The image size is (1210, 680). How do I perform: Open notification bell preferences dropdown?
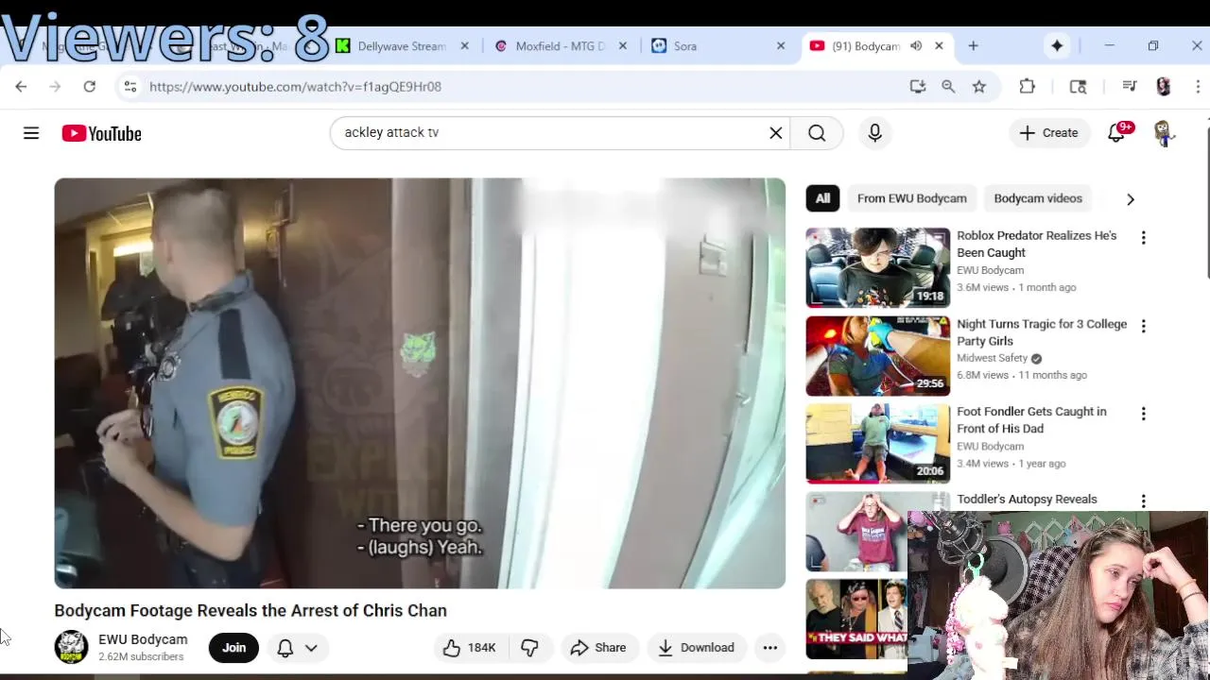tap(298, 647)
